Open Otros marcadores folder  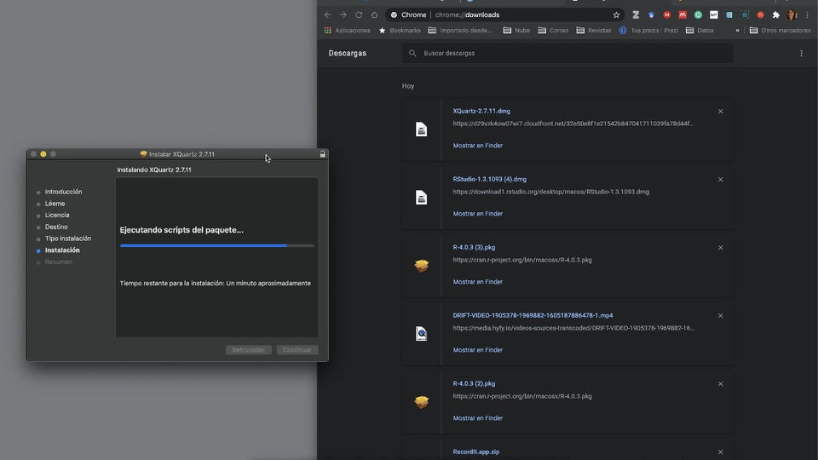click(780, 31)
